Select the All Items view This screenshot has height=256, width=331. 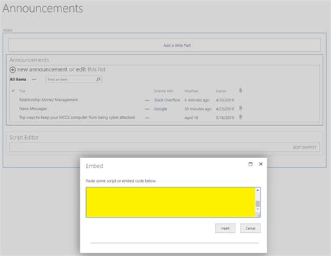[x=18, y=80]
